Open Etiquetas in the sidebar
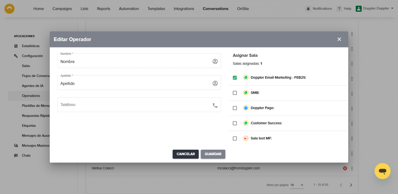Image resolution: width=398 pixels, height=194 pixels. point(29,126)
